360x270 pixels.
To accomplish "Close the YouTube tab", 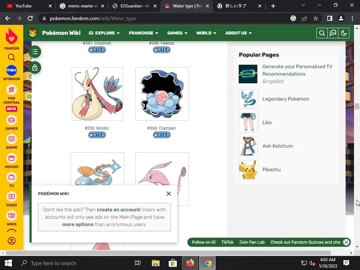I will coord(50,6).
